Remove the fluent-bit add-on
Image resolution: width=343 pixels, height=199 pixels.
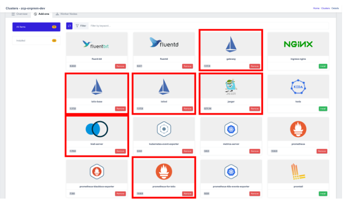tap(120, 66)
